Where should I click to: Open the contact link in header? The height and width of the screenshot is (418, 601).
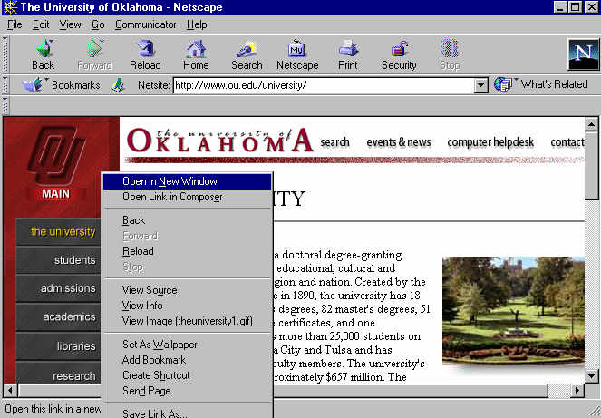(x=567, y=142)
